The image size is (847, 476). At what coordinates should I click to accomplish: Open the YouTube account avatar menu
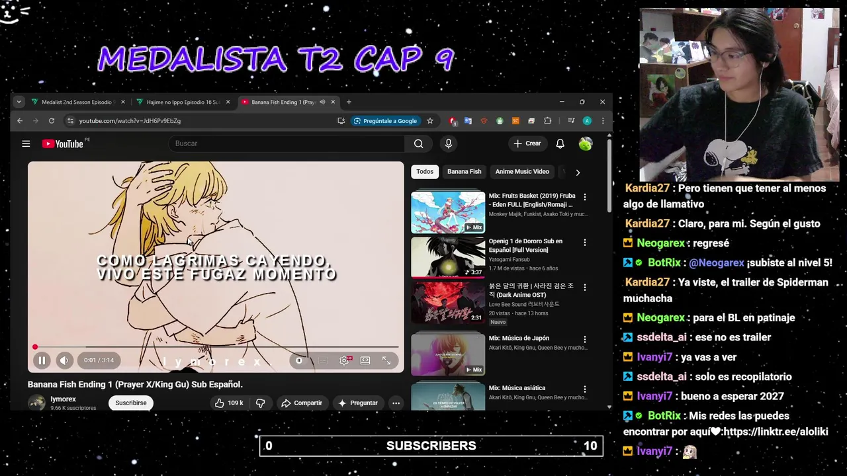[x=585, y=143]
